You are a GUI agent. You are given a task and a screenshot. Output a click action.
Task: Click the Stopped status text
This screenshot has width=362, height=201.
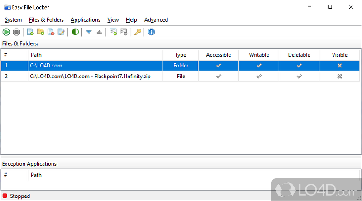click(20, 196)
